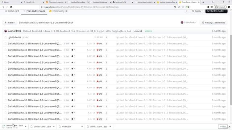The image size is (232, 130).
Task: Click the LFS badge on the Q2 row
Action: pyautogui.click(x=99, y=44)
